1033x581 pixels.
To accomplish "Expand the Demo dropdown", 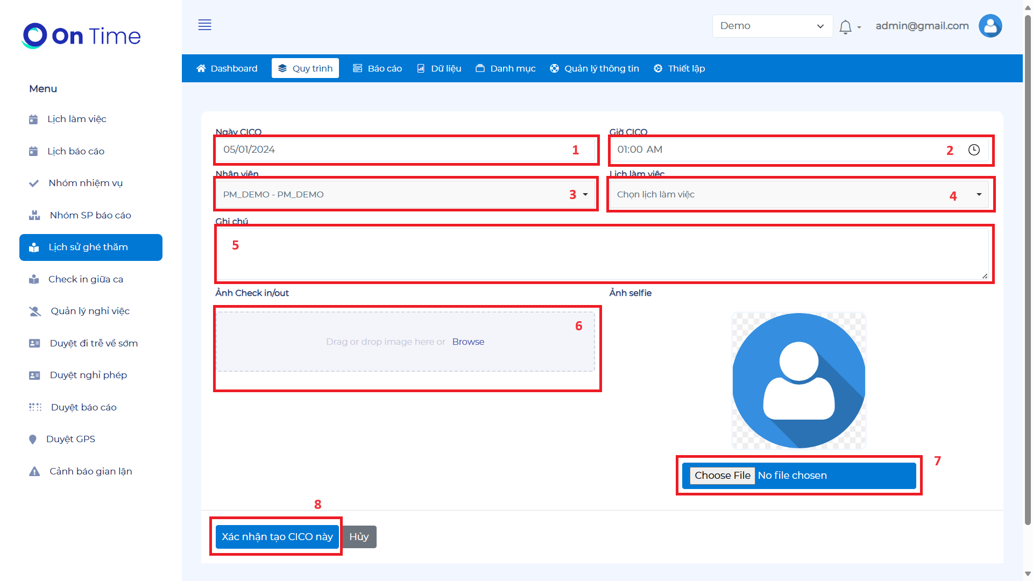I will point(772,26).
